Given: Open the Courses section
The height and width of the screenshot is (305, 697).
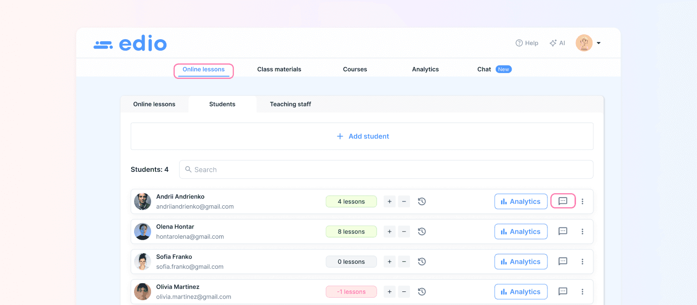Looking at the screenshot, I should pos(355,69).
